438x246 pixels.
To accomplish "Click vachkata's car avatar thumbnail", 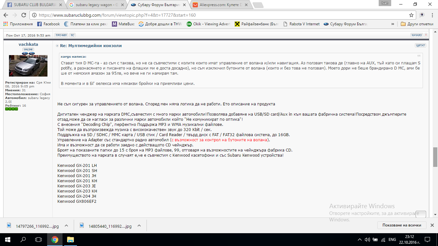I will click(x=28, y=66).
